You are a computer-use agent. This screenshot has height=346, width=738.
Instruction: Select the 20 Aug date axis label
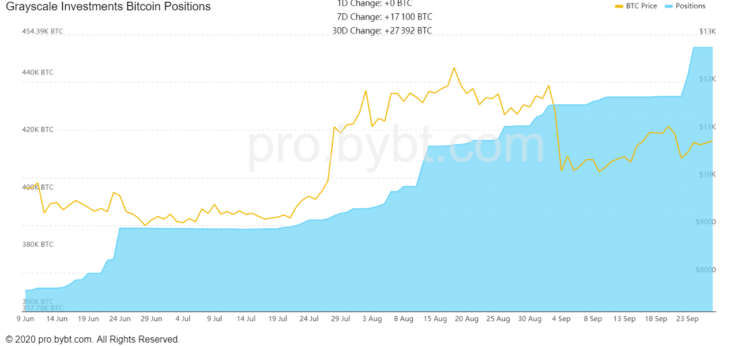[467, 318]
